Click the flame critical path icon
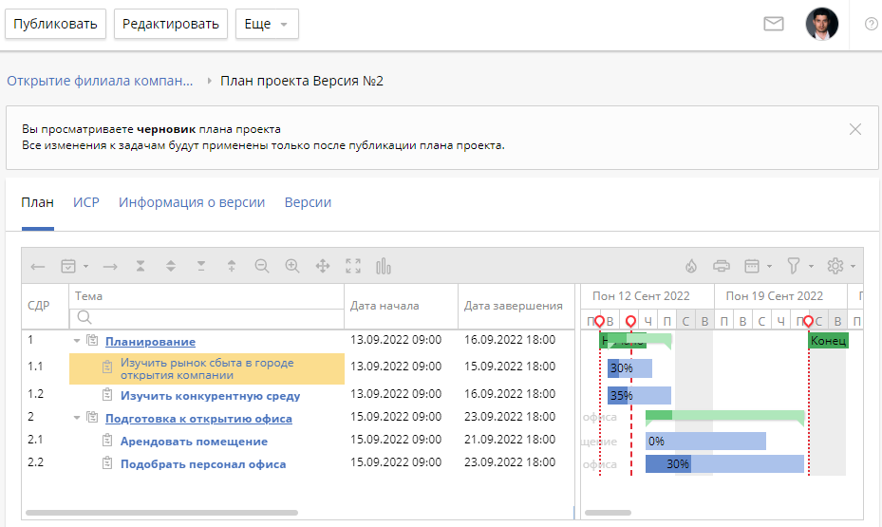 tap(691, 266)
